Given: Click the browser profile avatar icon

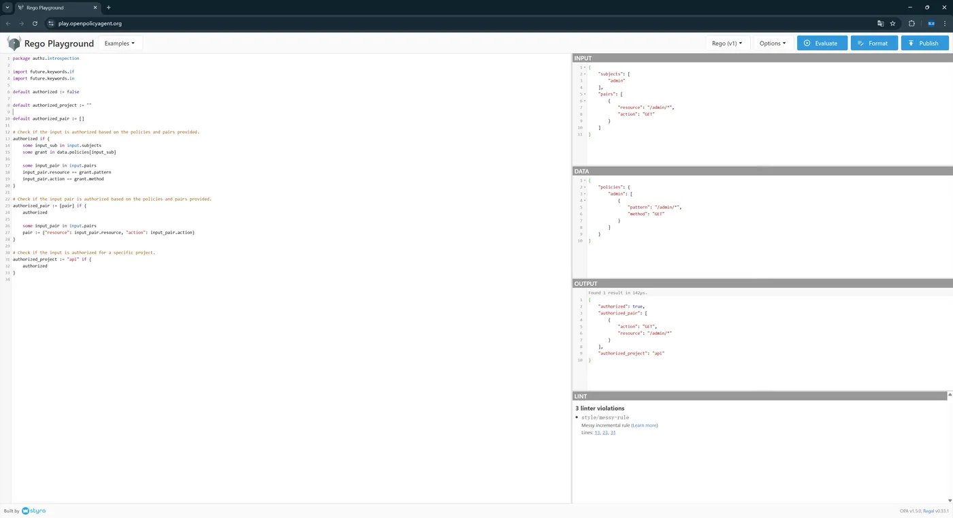Looking at the screenshot, I should tap(931, 23).
